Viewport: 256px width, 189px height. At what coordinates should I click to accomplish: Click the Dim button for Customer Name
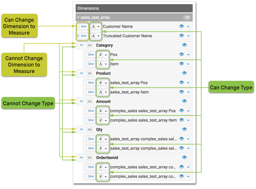tap(84, 27)
